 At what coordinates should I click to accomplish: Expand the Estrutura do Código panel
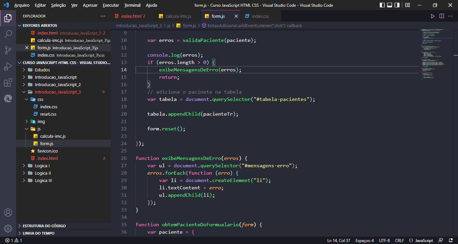[x=63, y=226]
